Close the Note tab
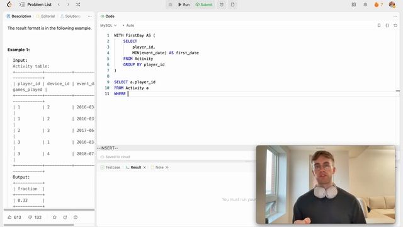403x227 pixels. pos(167,167)
